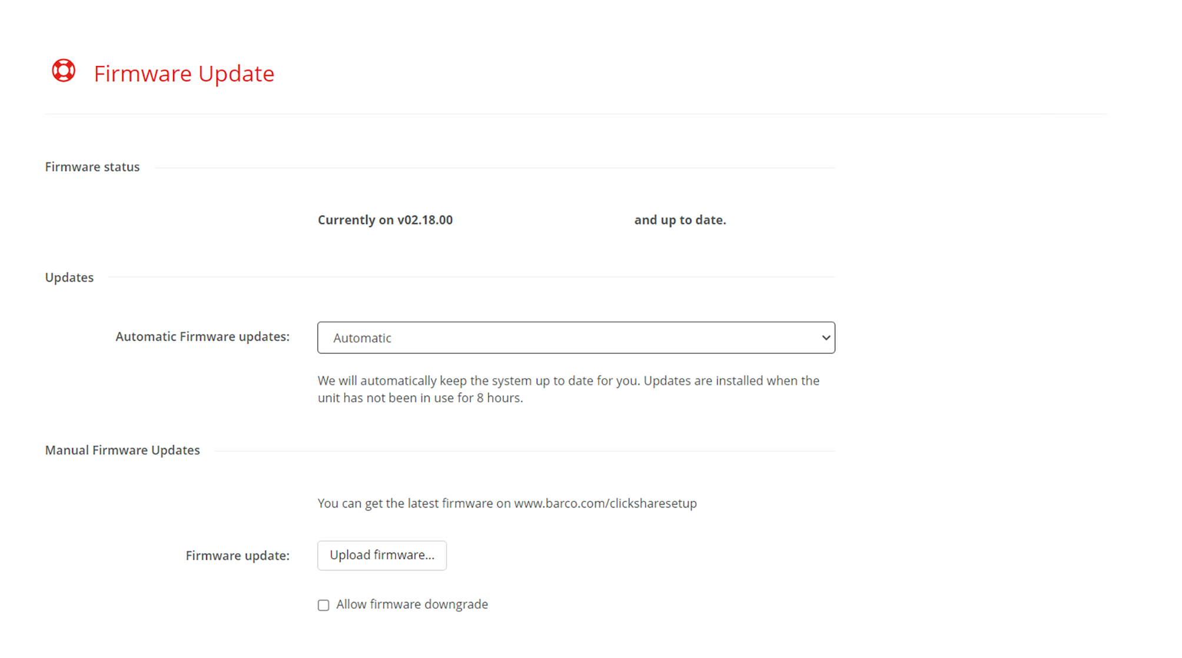Click the automatic update description, first line
This screenshot has width=1182, height=658.
tap(568, 381)
